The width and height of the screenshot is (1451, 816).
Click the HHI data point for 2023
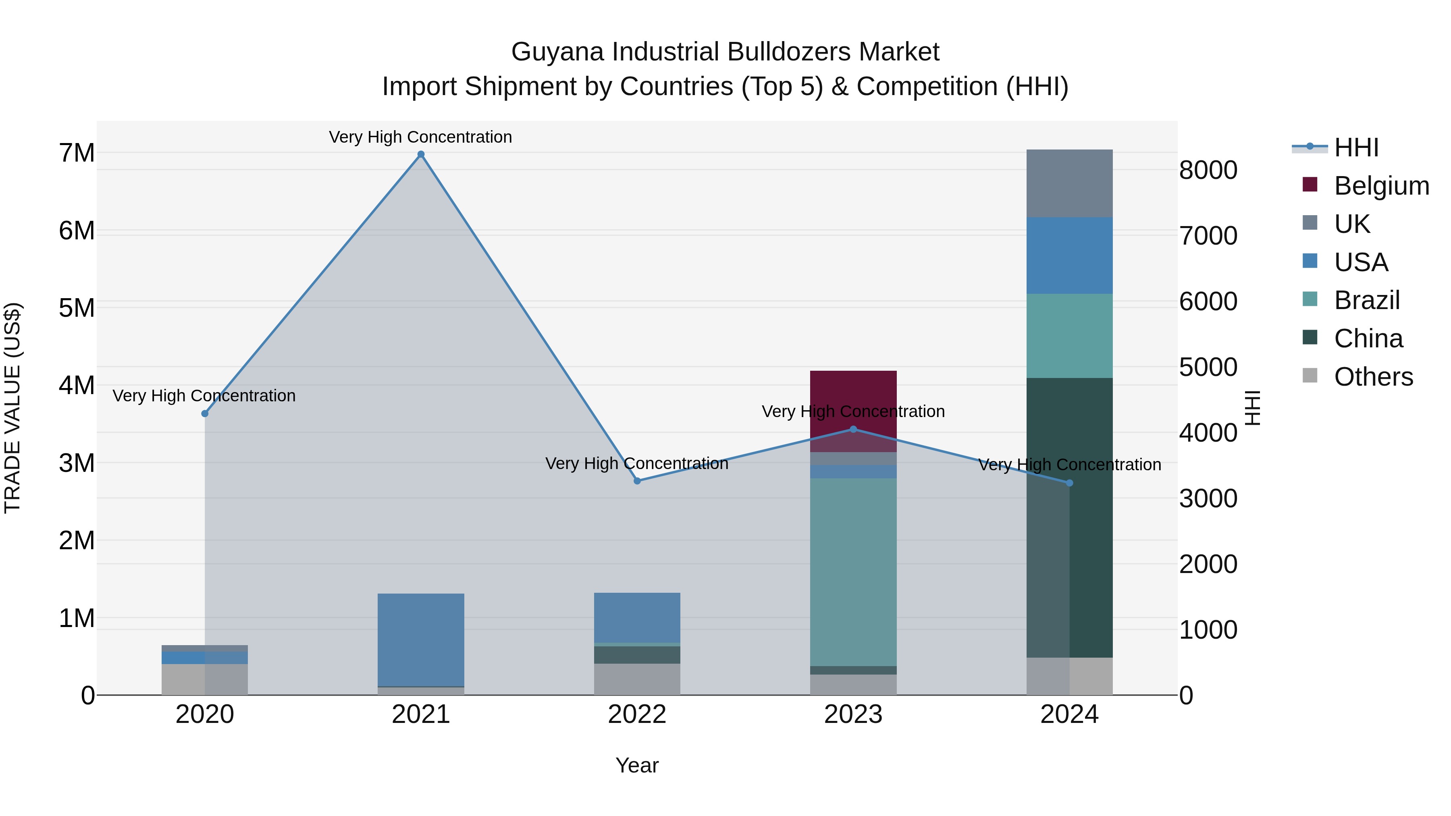(853, 429)
